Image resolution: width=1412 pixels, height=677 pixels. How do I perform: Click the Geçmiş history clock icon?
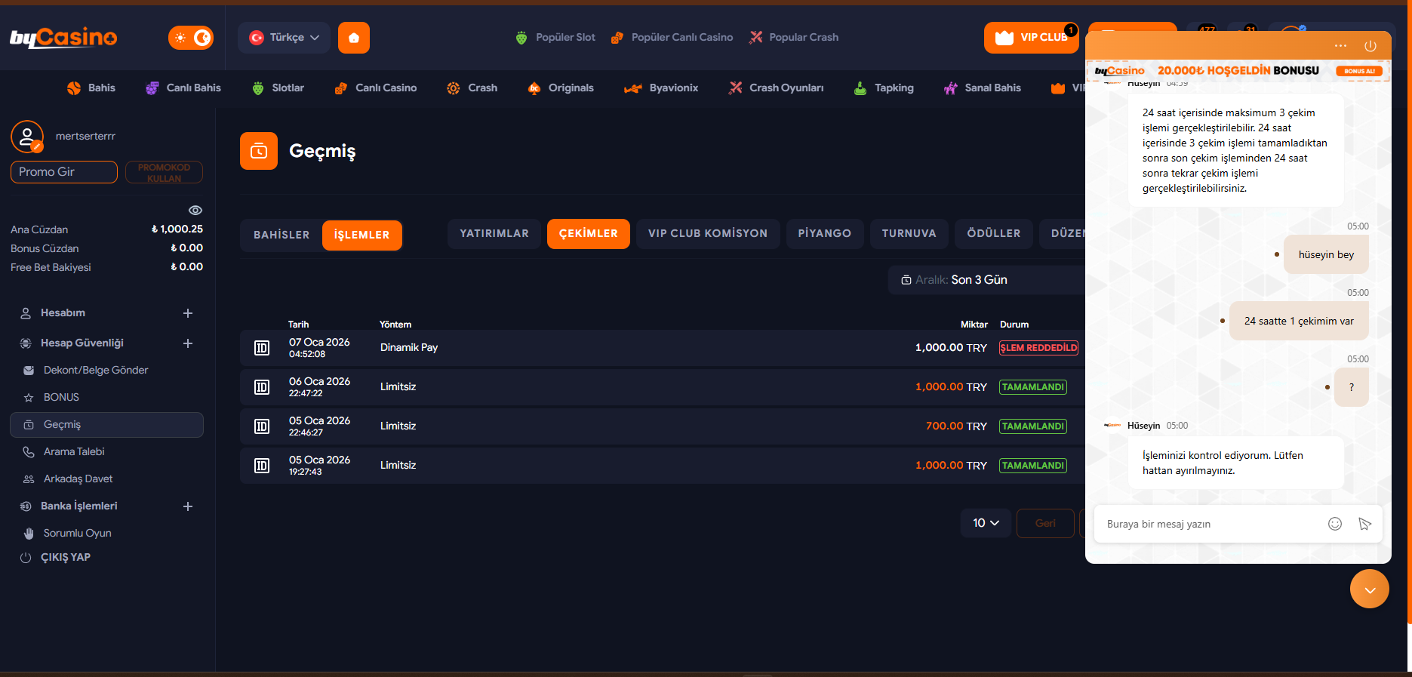point(259,151)
